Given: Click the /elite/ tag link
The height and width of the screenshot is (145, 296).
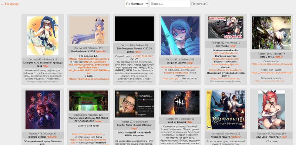Looking at the screenshot, I should click(x=138, y=52).
